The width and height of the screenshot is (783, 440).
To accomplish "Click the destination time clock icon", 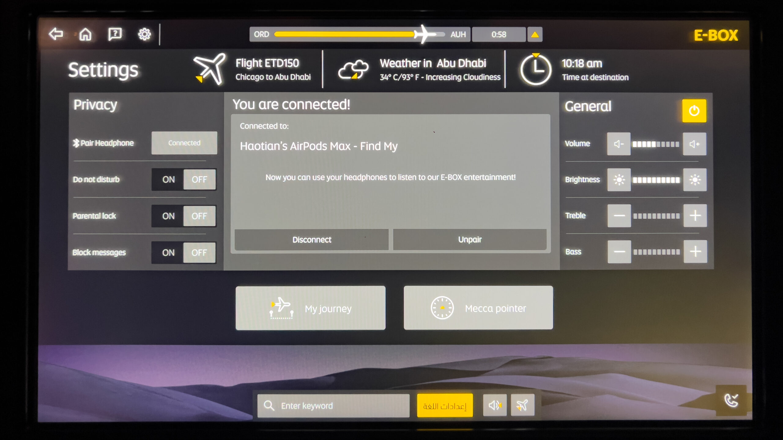I will (x=536, y=69).
